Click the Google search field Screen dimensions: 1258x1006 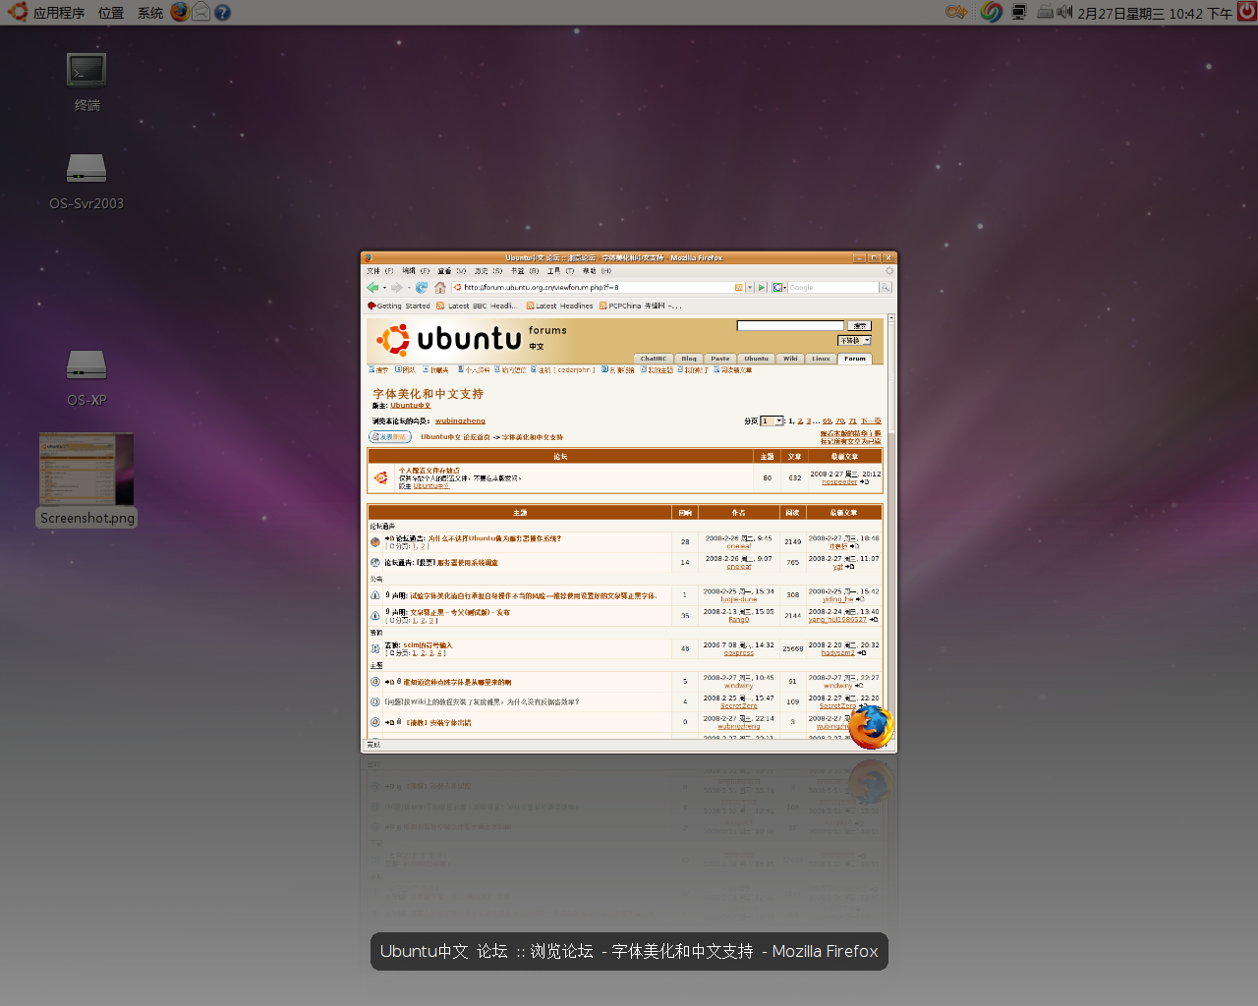(x=832, y=288)
